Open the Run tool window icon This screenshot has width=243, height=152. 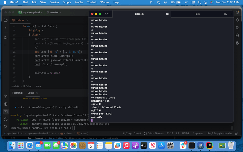[x=6, y=104]
